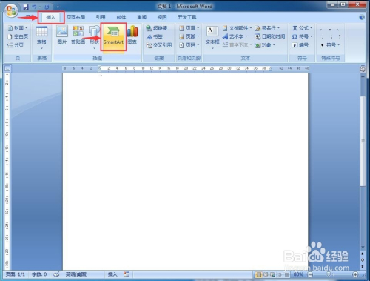This screenshot has height=281, width=370.
Task: Go to the previous page
Action: 363,254
